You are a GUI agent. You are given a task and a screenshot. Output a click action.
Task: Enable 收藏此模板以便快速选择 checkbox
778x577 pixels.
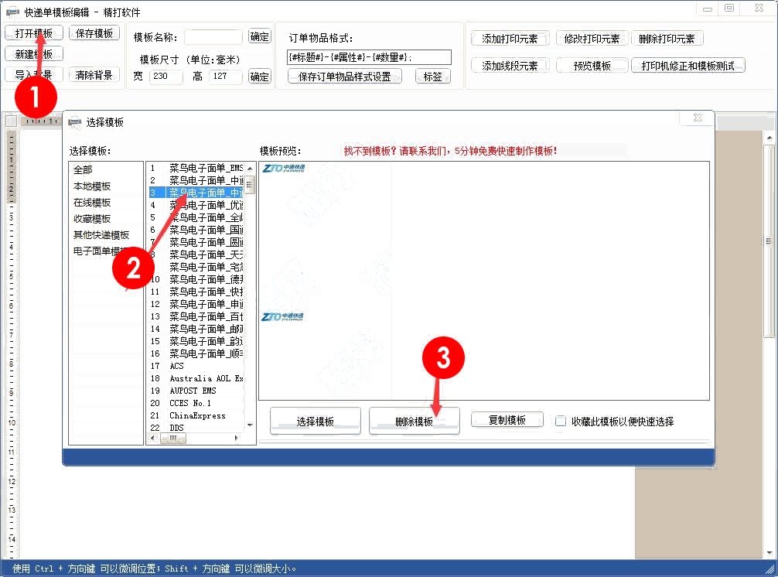pyautogui.click(x=561, y=422)
